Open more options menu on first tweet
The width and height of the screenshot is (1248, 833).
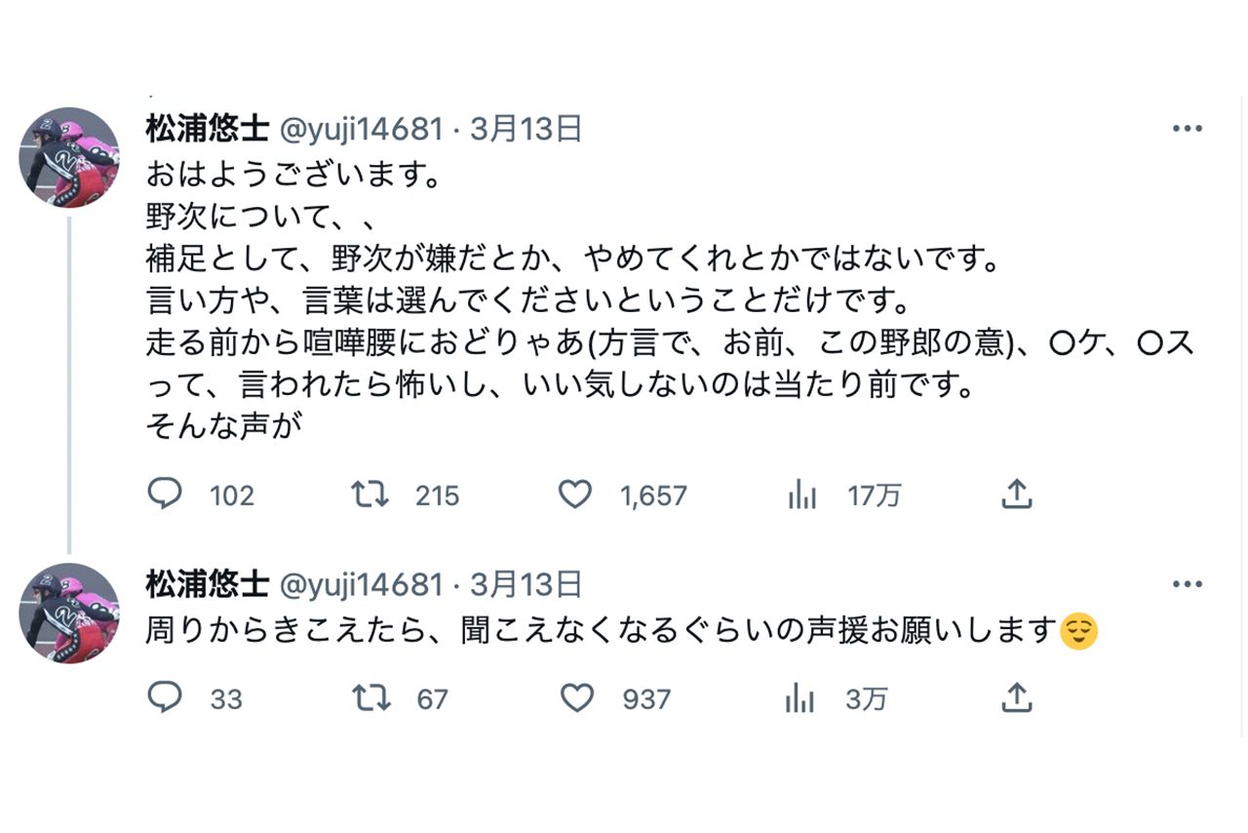[1187, 128]
